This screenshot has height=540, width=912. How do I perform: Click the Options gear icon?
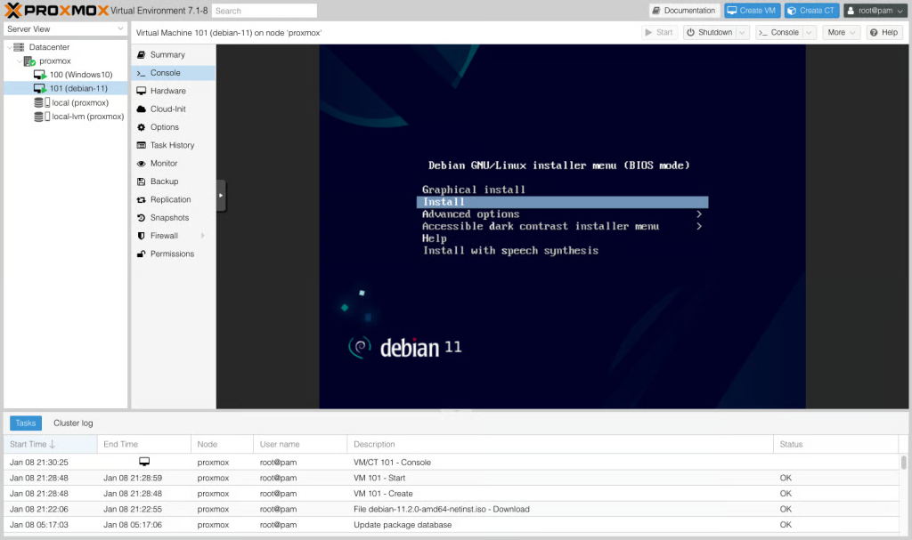click(x=142, y=126)
